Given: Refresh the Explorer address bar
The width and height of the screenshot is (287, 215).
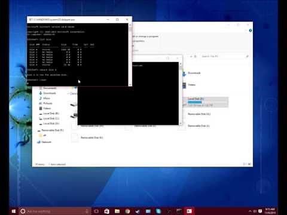Looking at the screenshot, I should 196,56.
